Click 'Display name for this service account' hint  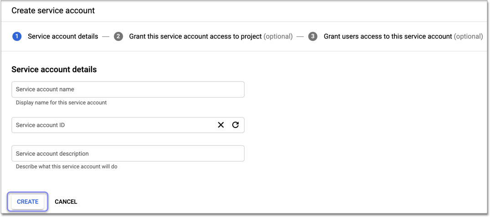[61, 103]
